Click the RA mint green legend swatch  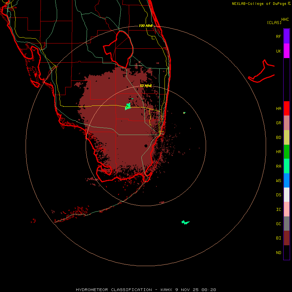[286, 166]
